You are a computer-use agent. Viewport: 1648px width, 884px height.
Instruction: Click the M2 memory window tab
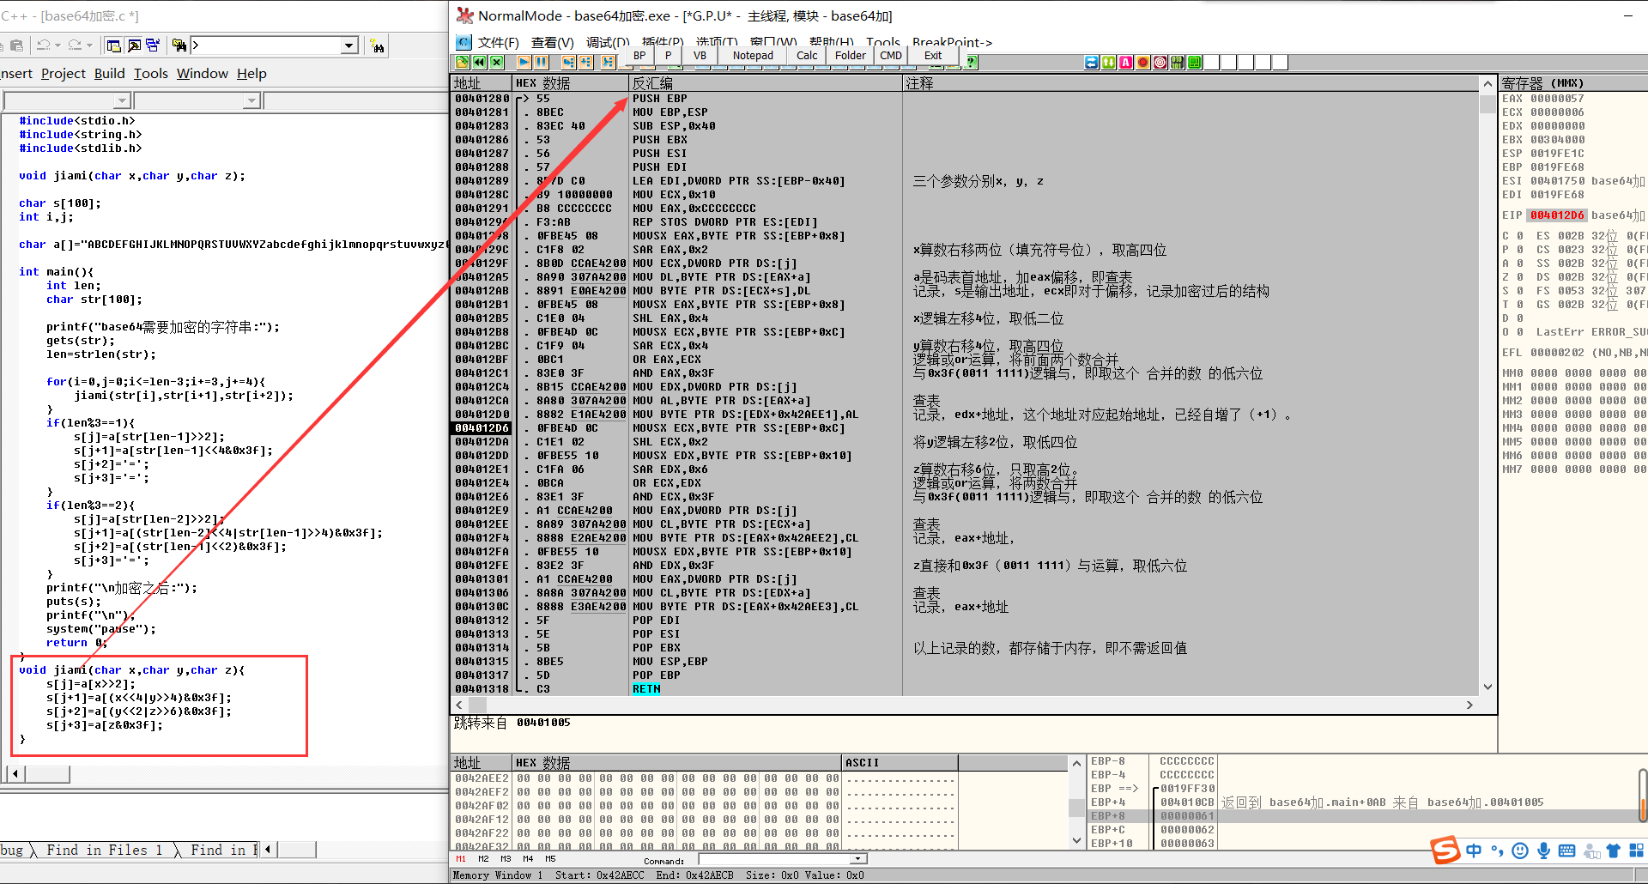(483, 859)
